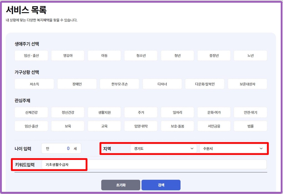The width and height of the screenshot is (283, 194).
Task: Select the 안전·위기 topic
Action: tap(250, 112)
